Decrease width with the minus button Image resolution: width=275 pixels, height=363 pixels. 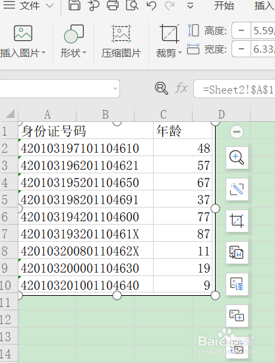point(241,49)
